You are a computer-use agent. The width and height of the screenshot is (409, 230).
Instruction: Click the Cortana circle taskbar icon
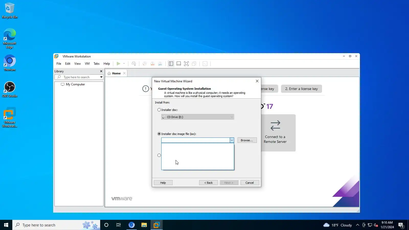pyautogui.click(x=106, y=225)
